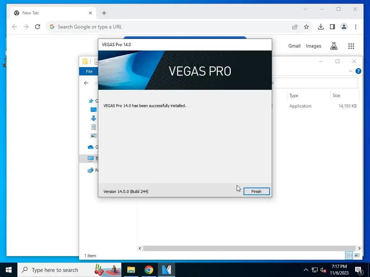370x277 pixels.
Task: Click File Explorer quick access folder icon
Action: pyautogui.click(x=85, y=61)
